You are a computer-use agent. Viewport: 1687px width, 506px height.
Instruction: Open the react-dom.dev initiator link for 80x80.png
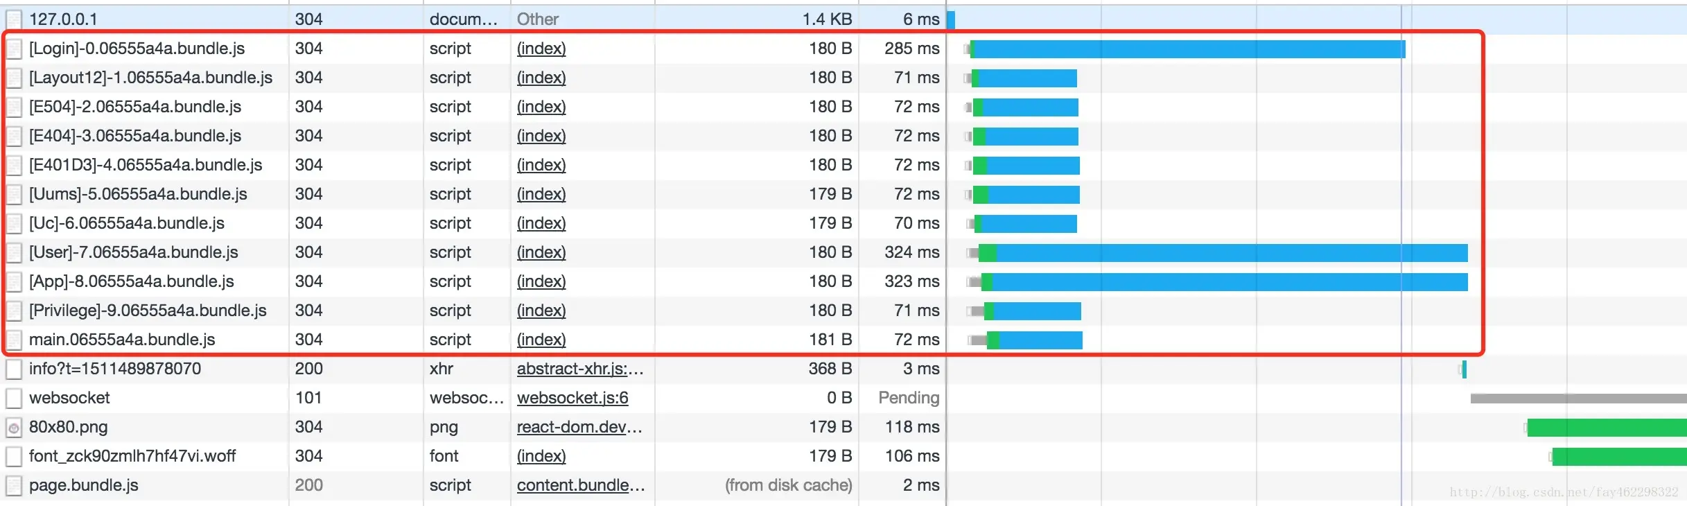579,427
